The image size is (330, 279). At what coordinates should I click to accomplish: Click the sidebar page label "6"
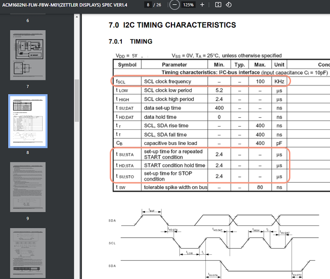coord(27,21)
